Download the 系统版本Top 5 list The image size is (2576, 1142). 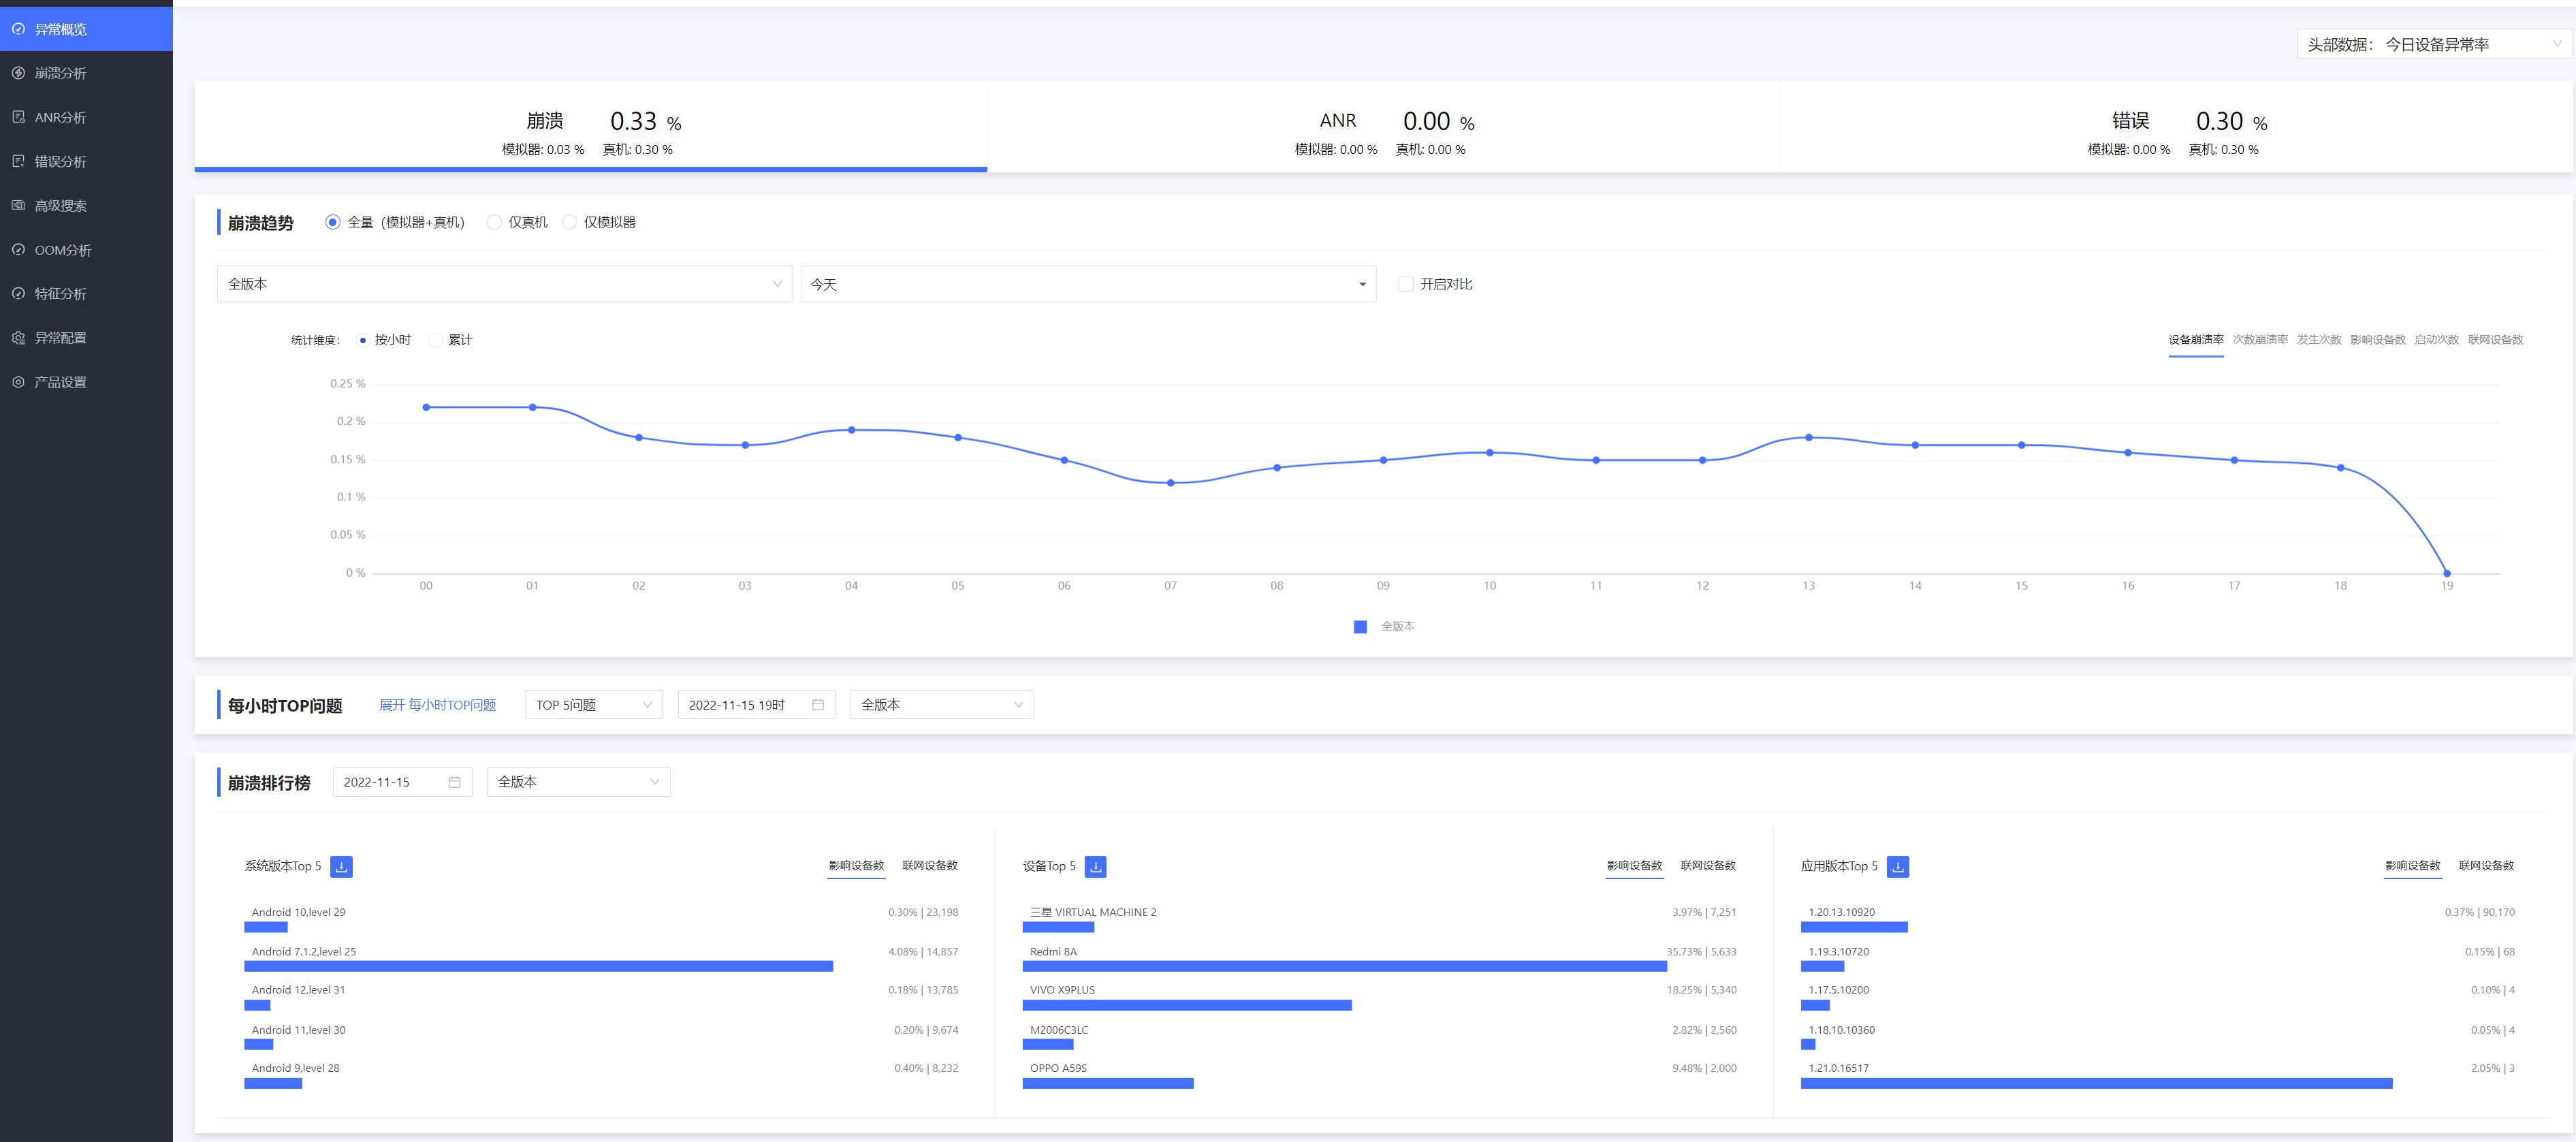pos(341,867)
